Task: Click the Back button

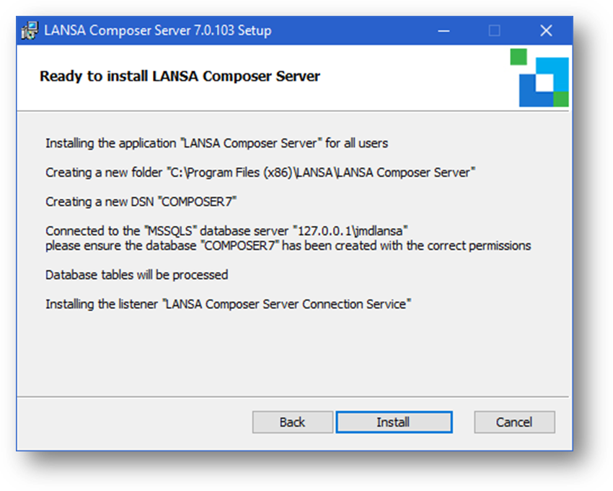Action: click(292, 422)
